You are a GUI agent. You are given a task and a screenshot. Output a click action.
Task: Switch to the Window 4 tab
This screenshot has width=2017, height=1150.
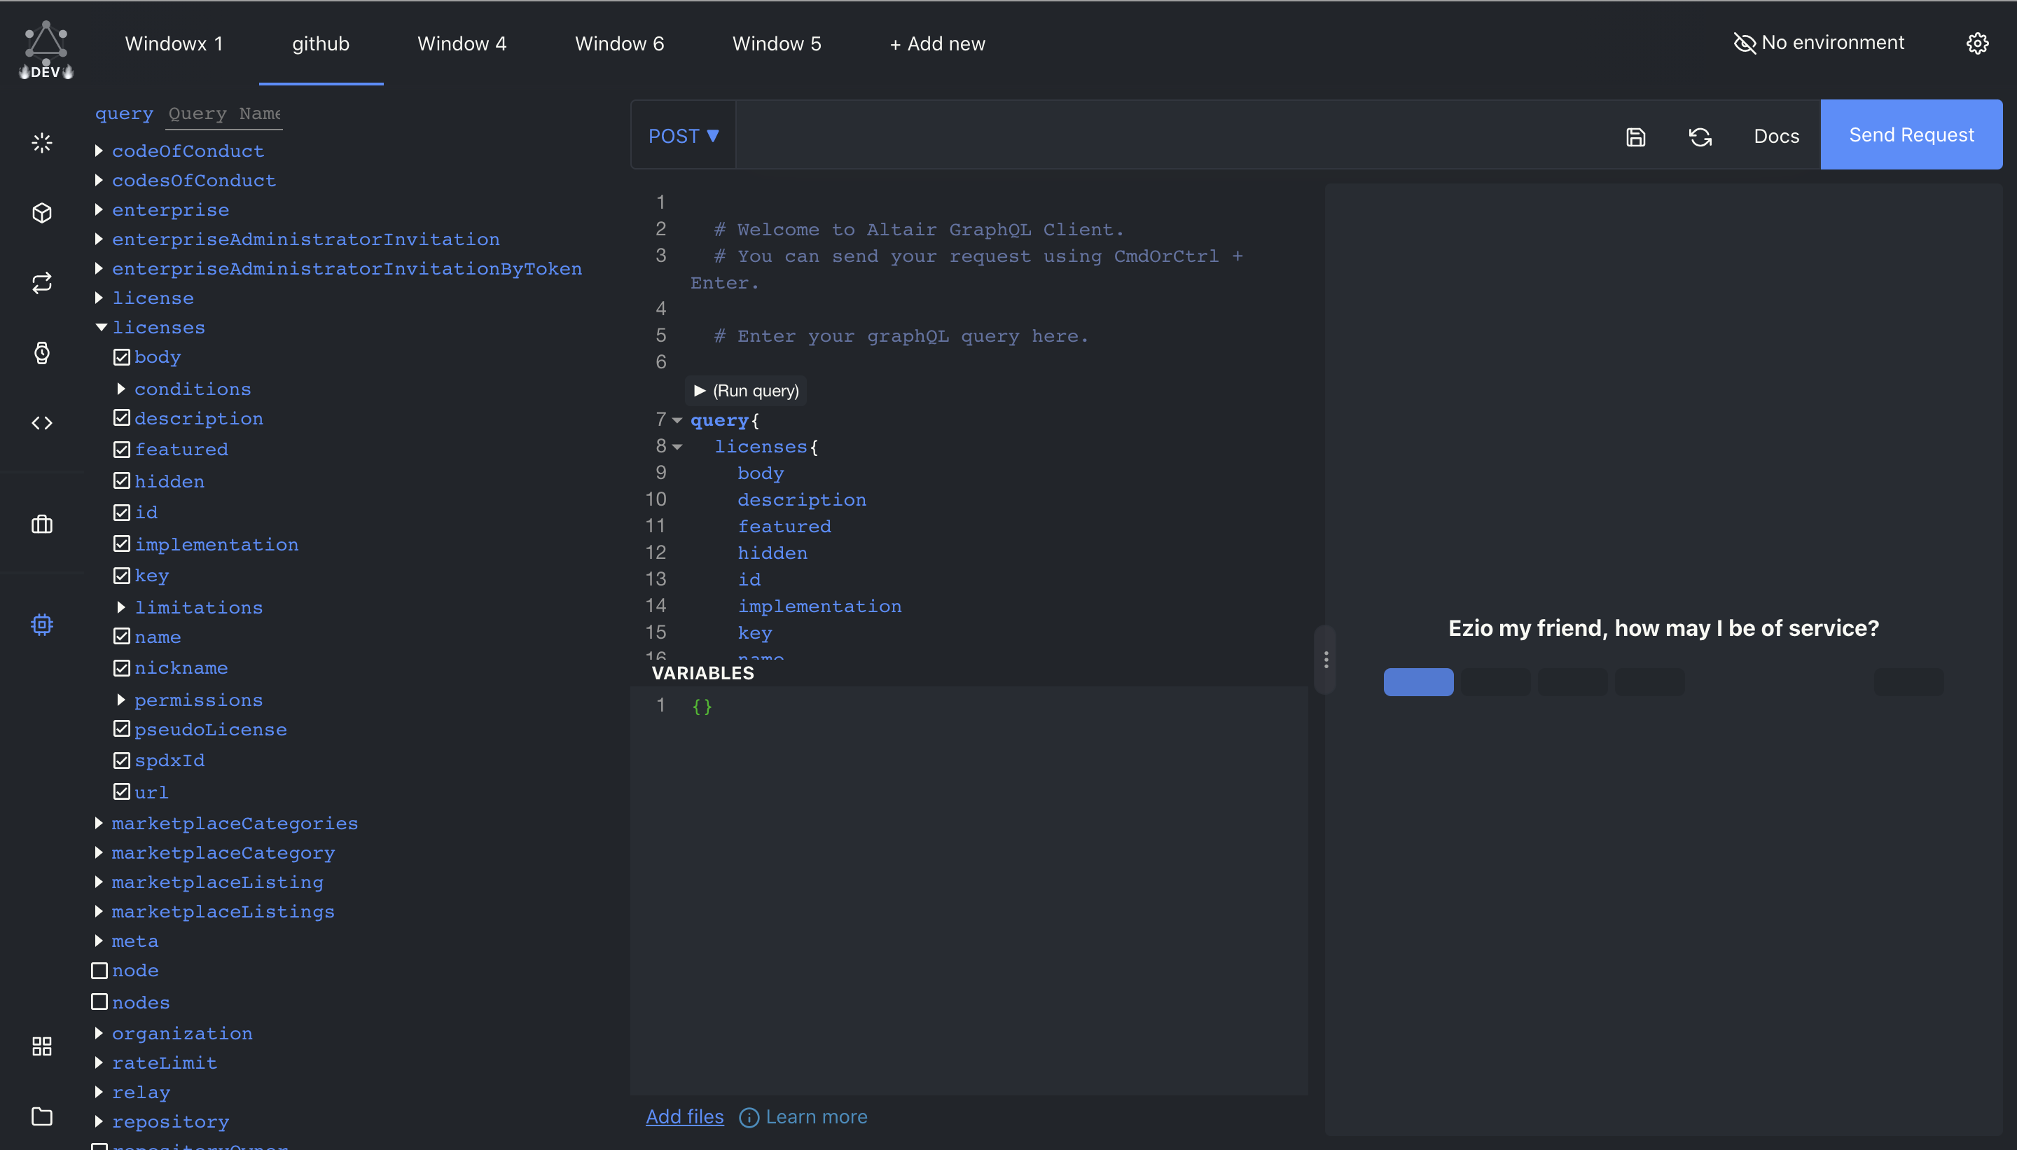tap(462, 43)
